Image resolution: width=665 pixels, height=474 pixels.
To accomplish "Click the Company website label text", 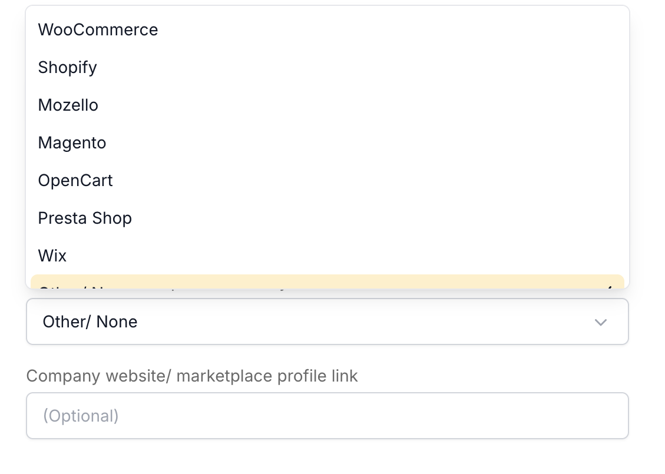I will click(x=191, y=376).
